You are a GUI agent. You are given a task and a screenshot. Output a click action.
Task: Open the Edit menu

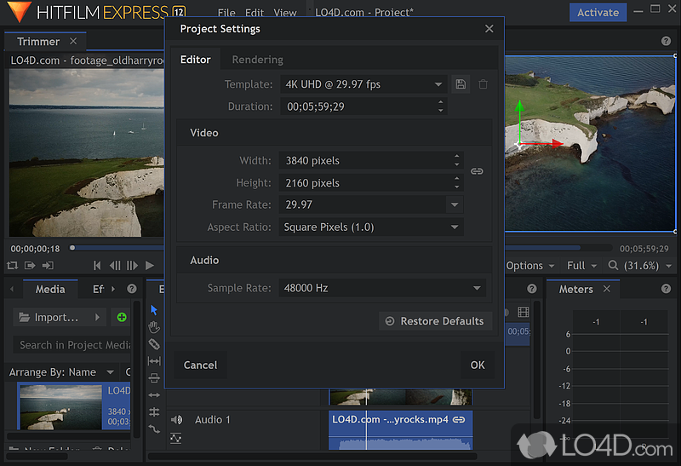(254, 13)
